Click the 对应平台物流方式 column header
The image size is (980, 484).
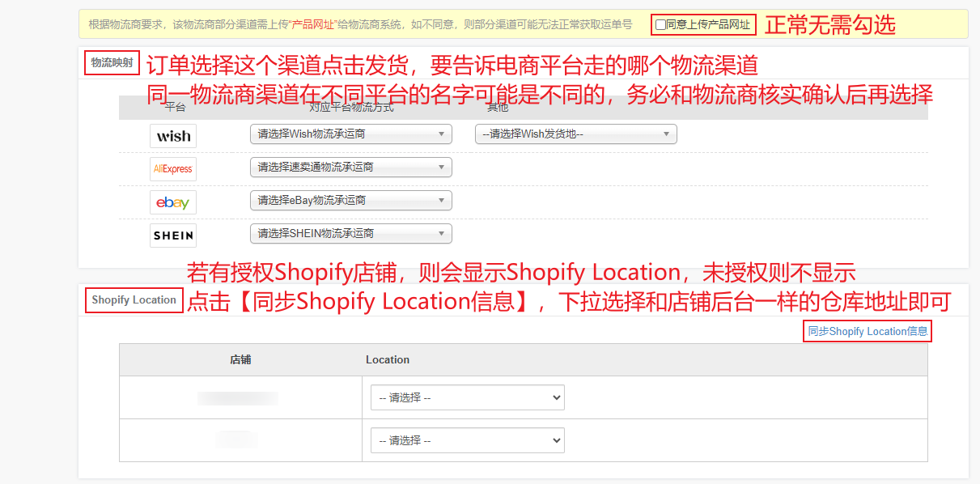click(x=351, y=108)
